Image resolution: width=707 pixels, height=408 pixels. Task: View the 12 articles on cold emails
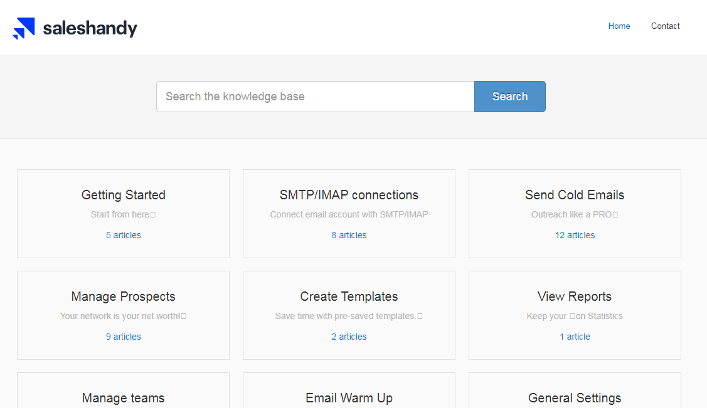(x=575, y=235)
